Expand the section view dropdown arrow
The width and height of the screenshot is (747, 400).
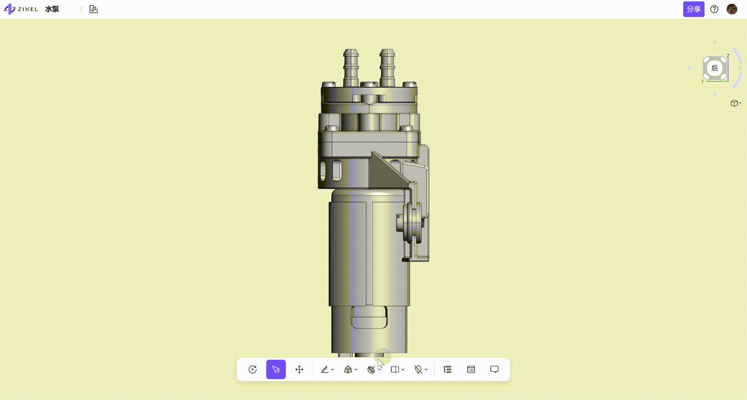(403, 370)
